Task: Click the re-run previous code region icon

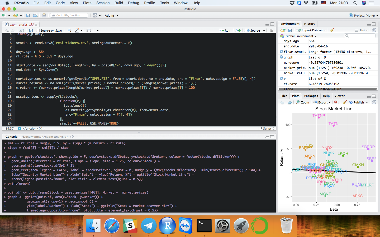Action: click(x=238, y=31)
